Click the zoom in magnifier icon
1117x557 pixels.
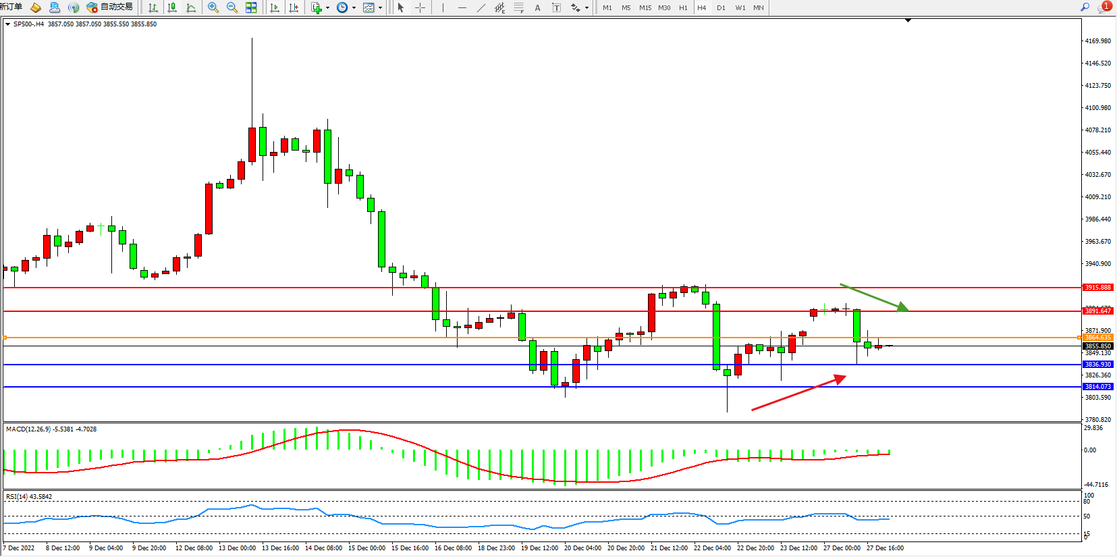click(x=213, y=7)
